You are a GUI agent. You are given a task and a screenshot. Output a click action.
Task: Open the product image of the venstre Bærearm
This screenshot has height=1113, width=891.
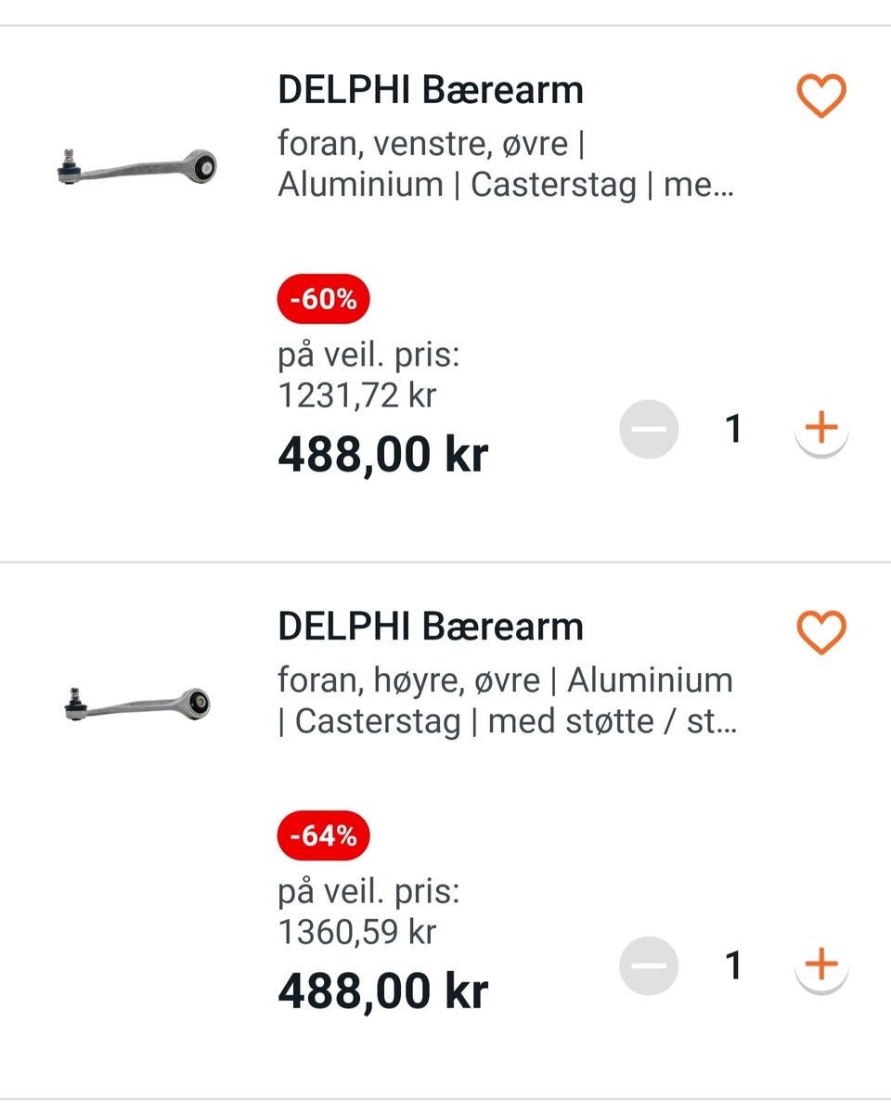(136, 167)
